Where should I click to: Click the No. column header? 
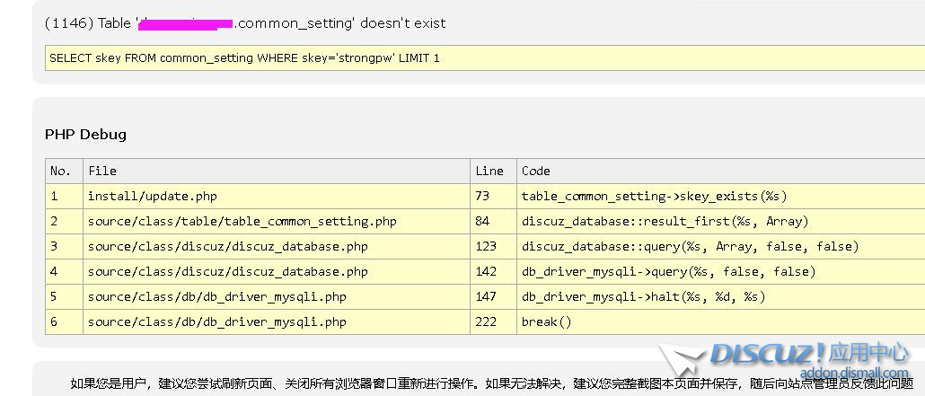pyautogui.click(x=60, y=171)
